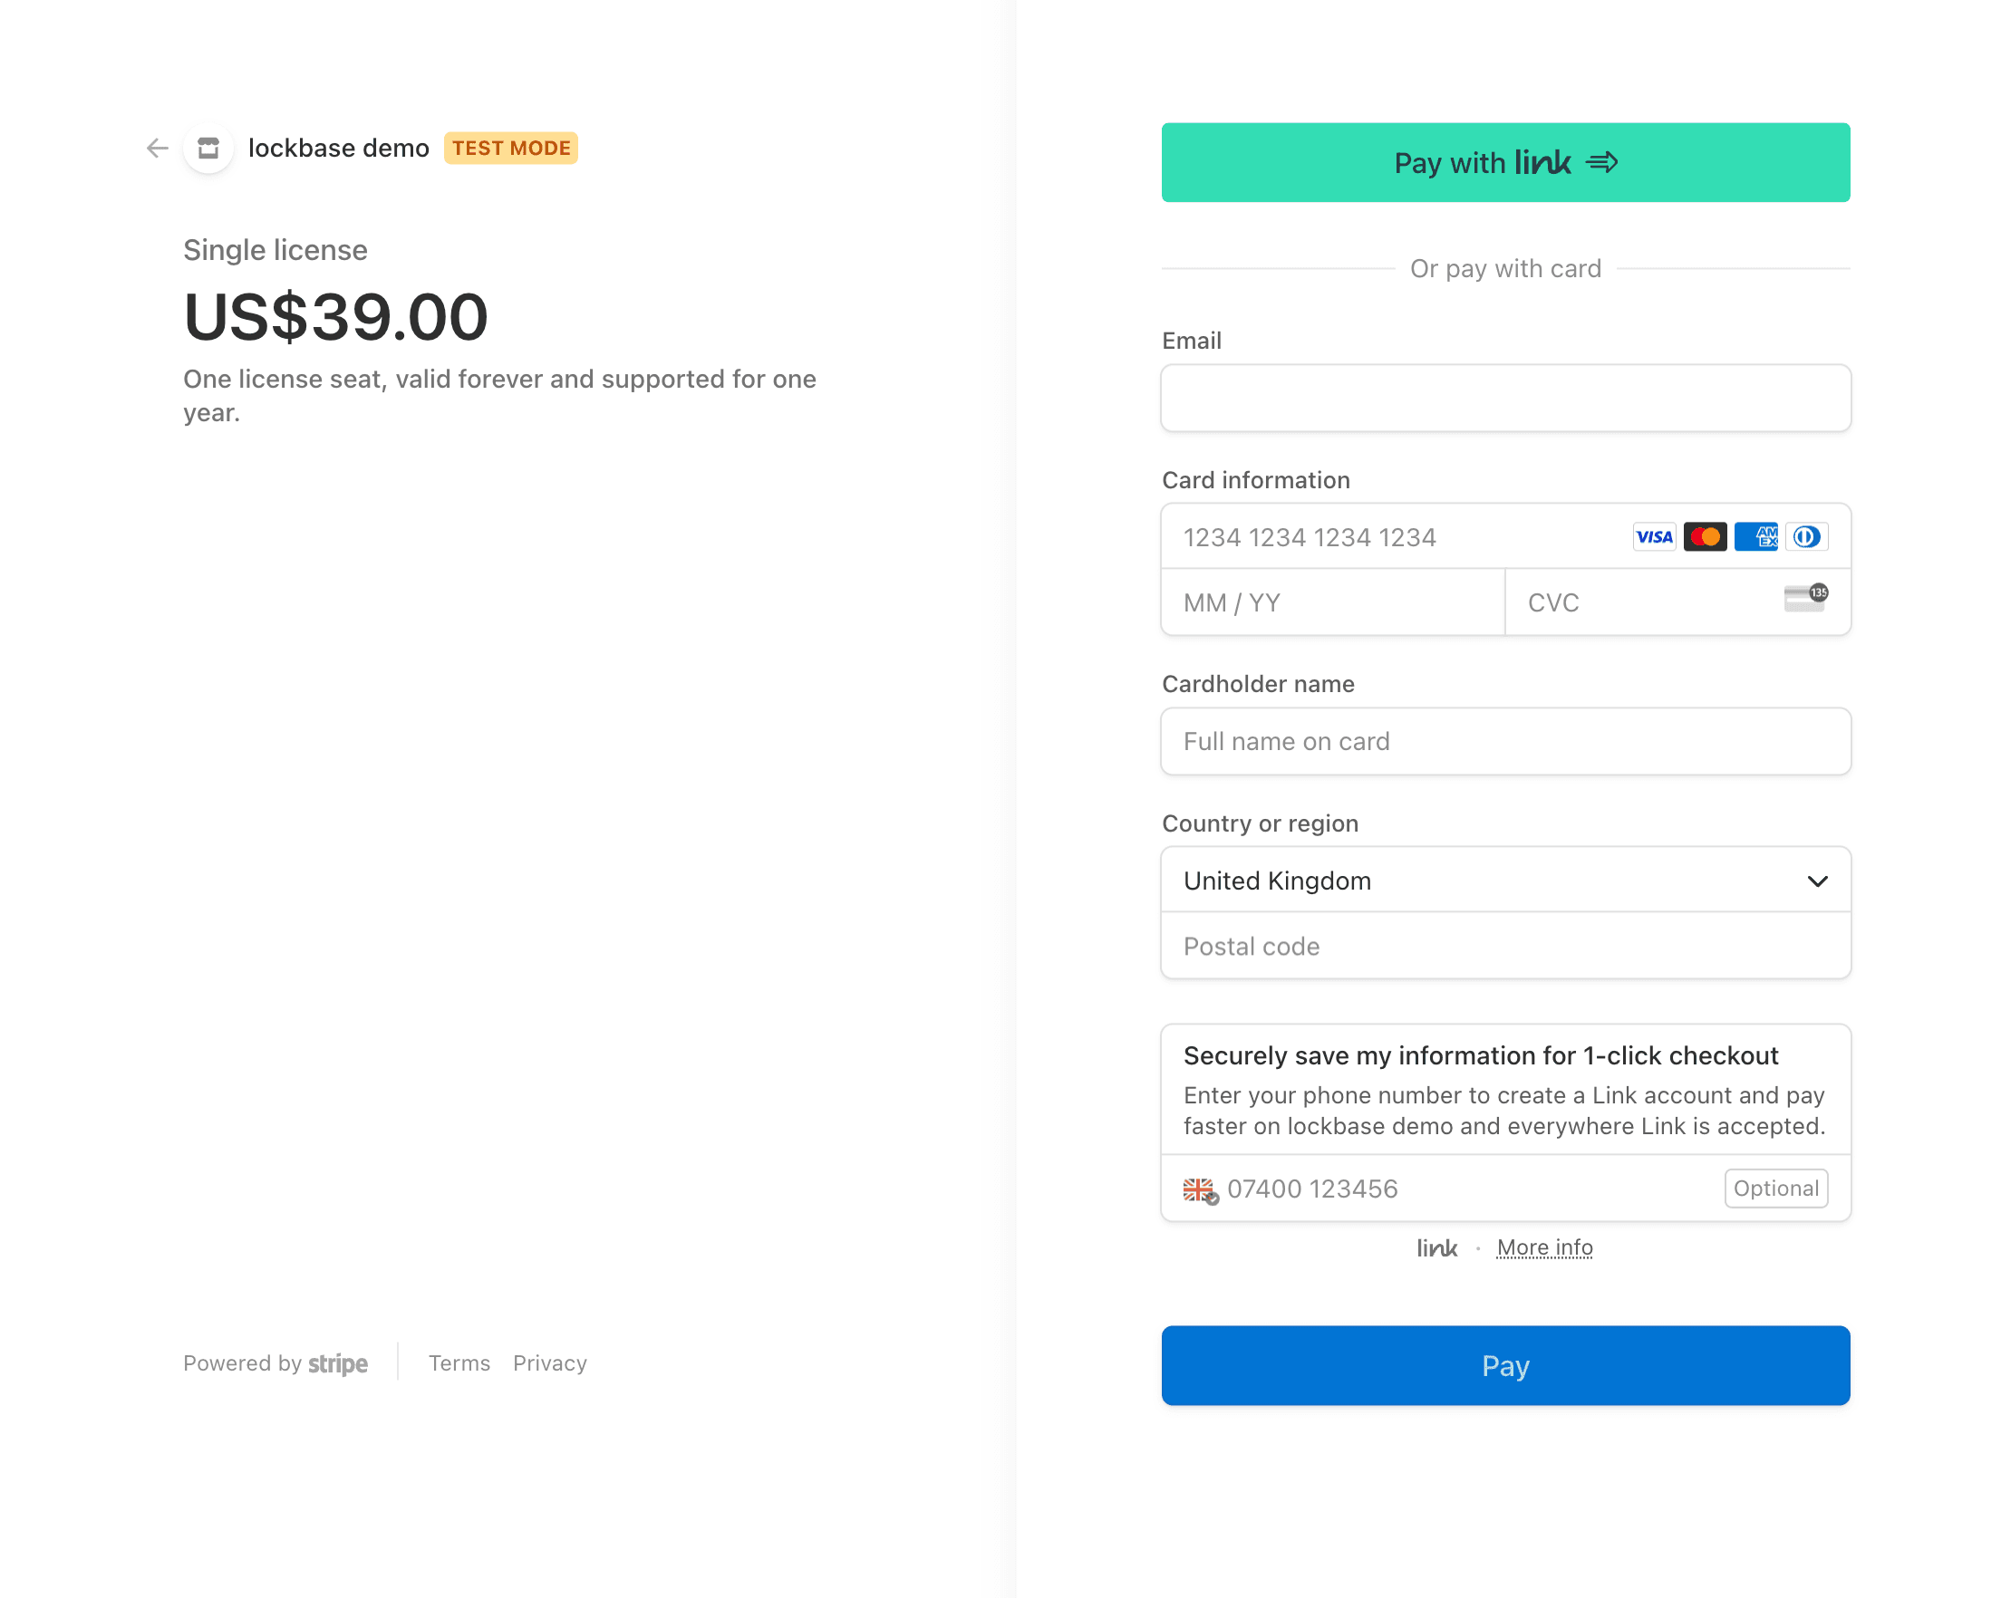Expand the Country or region dropdown
Screen dimensions: 2001x1598
(1505, 879)
